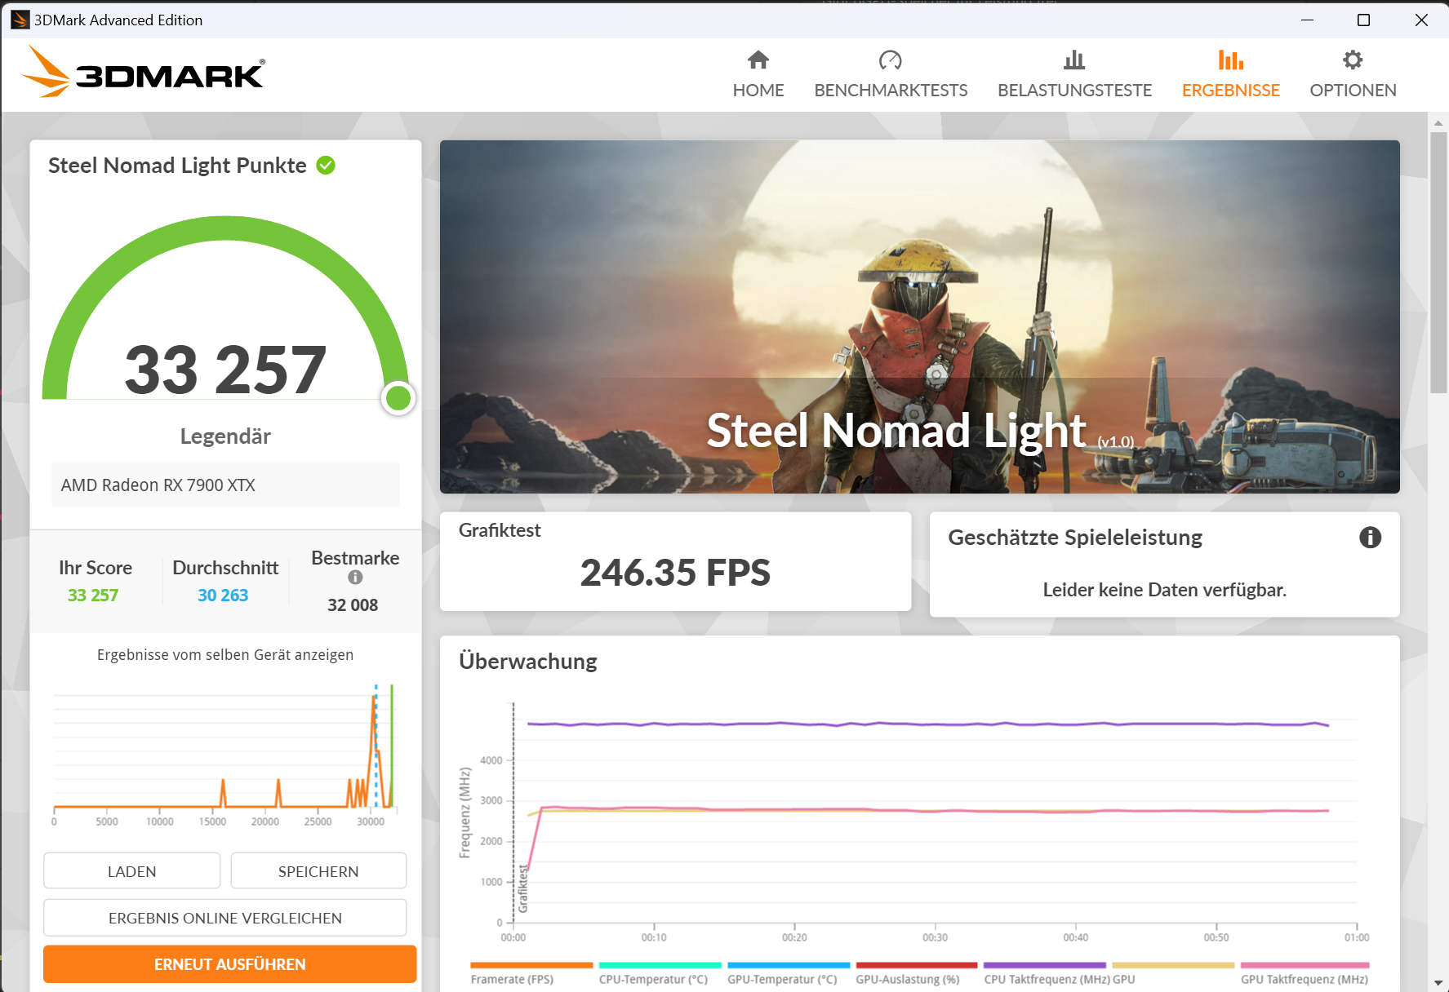Click the 'AMD Radeon RX 7900 XTX' field
Screen dimensions: 1449x992
pyautogui.click(x=225, y=485)
